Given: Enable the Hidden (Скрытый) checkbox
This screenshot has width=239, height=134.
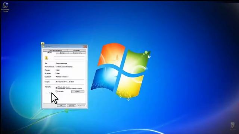Looking at the screenshot, I should pyautogui.click(x=56, y=92).
